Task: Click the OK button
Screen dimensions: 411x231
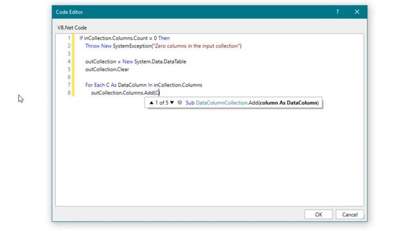Action: coord(319,214)
